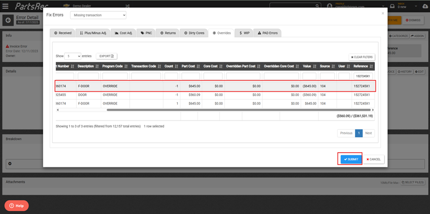430x214 pixels.
Task: Click the Edit button in Details
Action: click(x=419, y=71)
